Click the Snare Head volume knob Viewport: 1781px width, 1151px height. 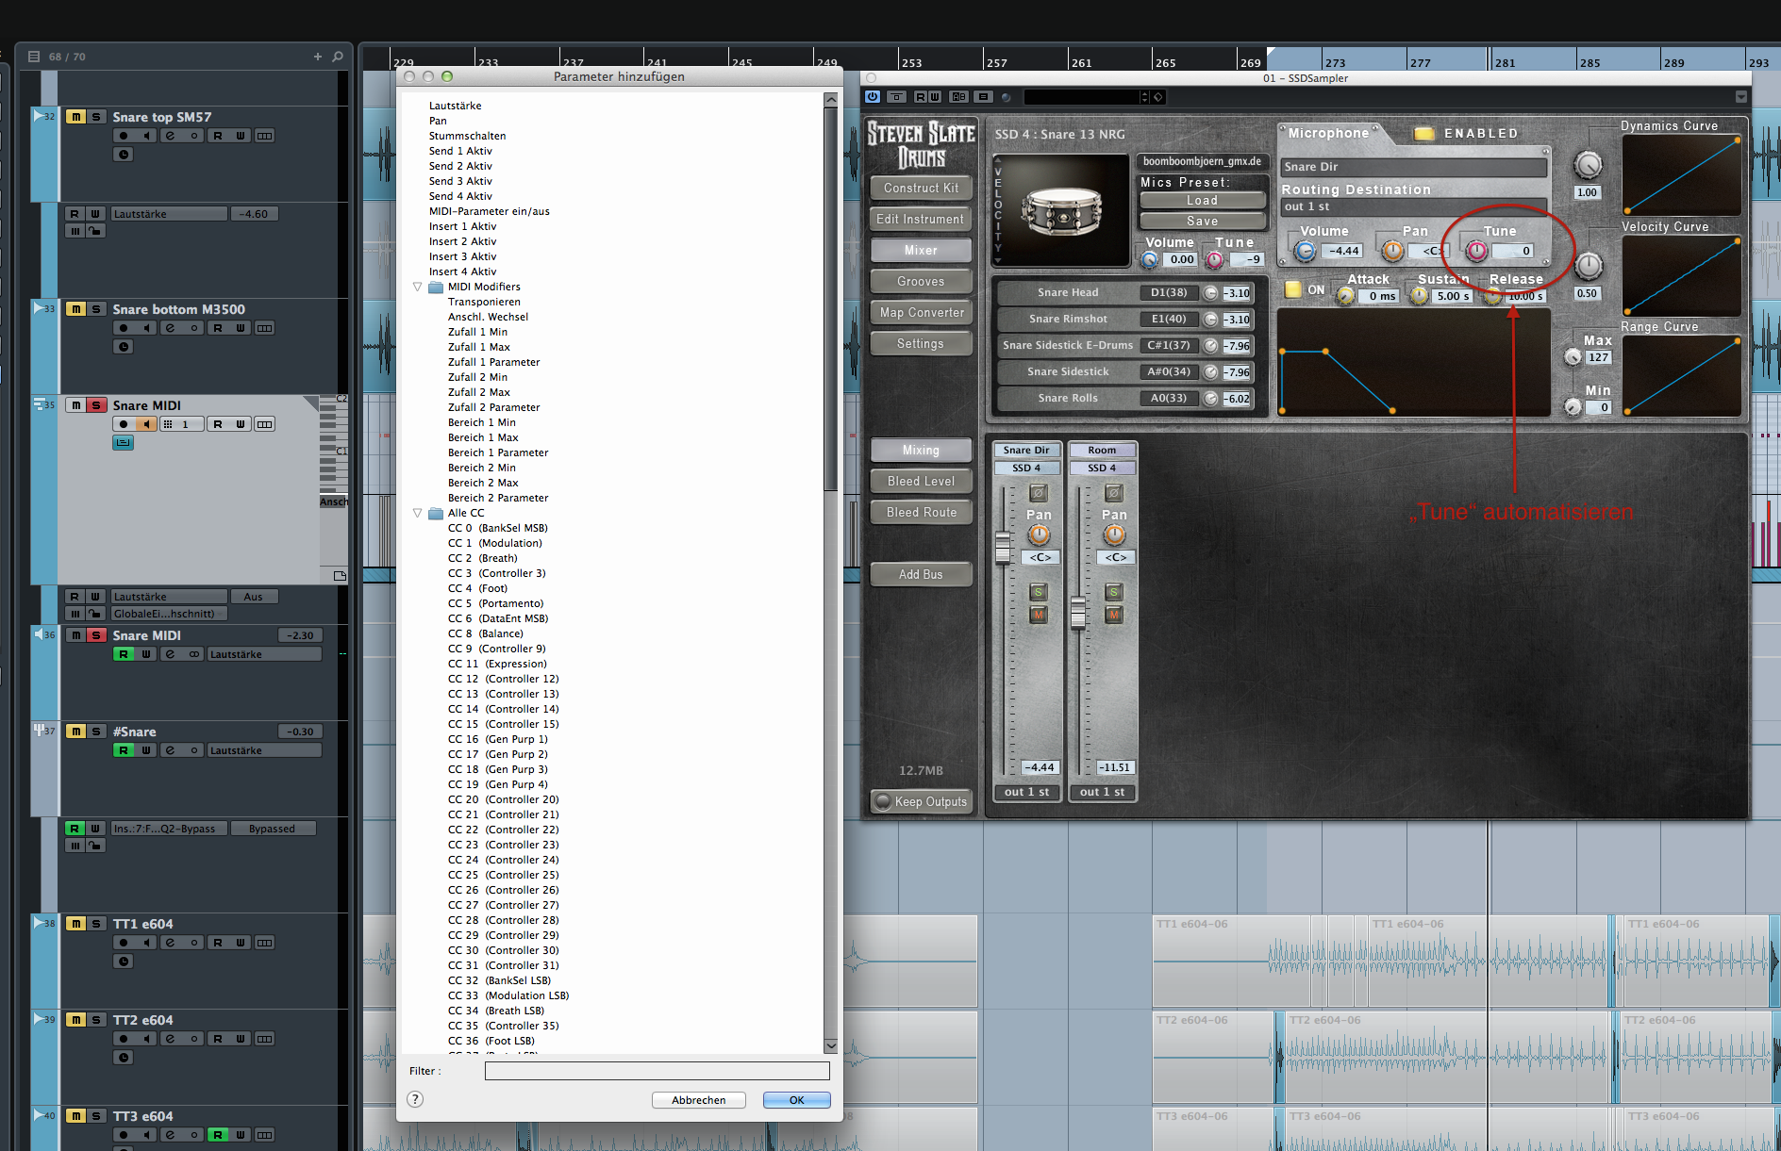1210,293
